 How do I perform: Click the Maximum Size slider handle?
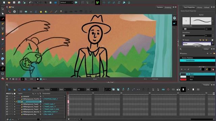pyautogui.click(x=185, y=29)
